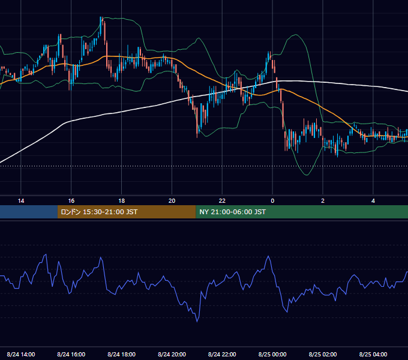
Task: Click the 8/24 16:00 time label
Action: (71, 354)
